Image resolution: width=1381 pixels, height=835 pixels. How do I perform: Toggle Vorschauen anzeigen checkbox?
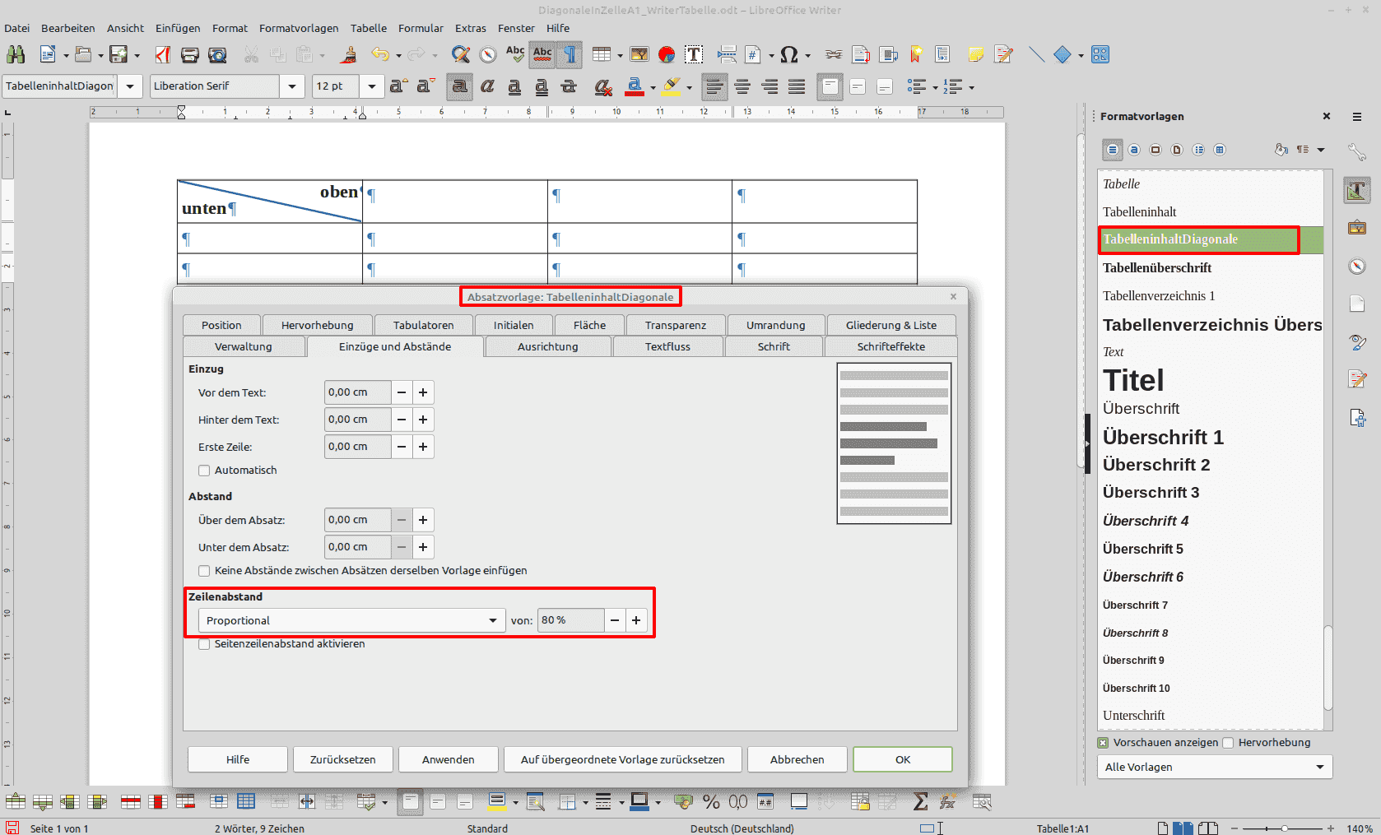point(1103,743)
